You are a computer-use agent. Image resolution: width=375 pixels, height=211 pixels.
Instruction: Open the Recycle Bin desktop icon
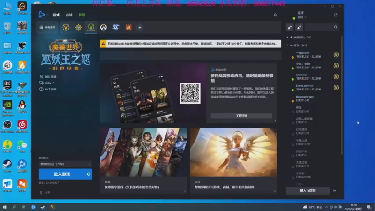(x=7, y=28)
